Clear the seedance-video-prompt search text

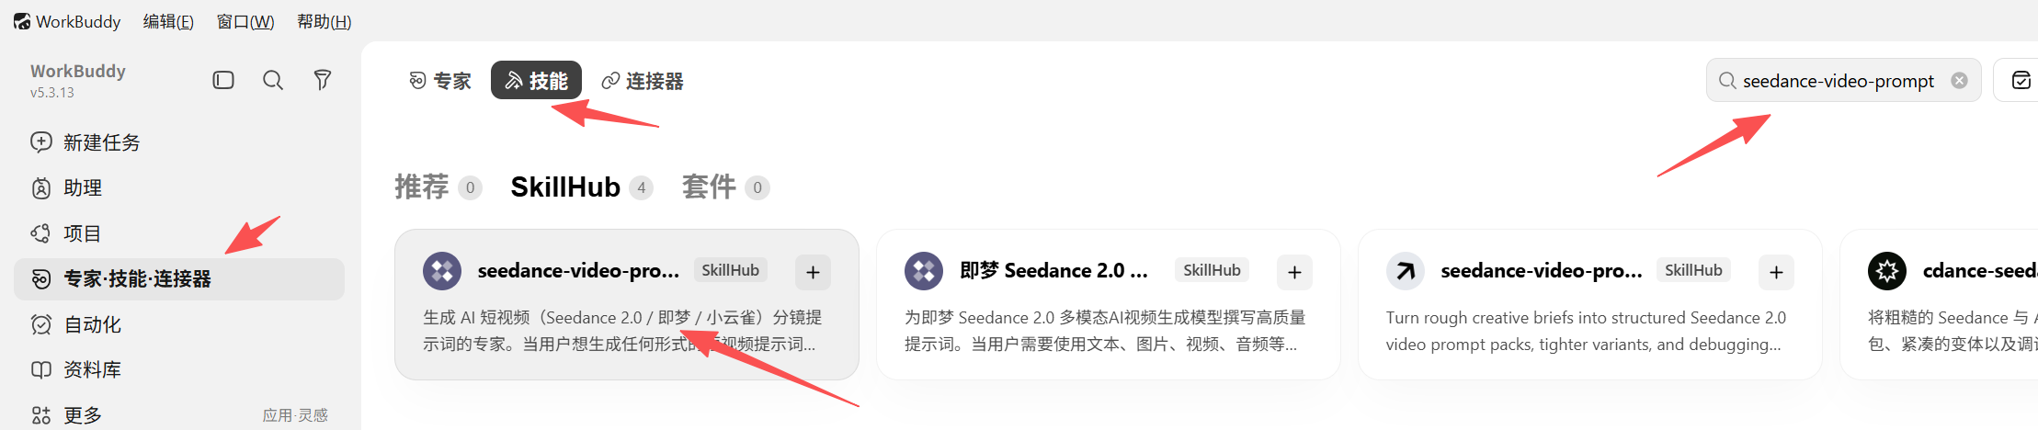click(x=1959, y=81)
